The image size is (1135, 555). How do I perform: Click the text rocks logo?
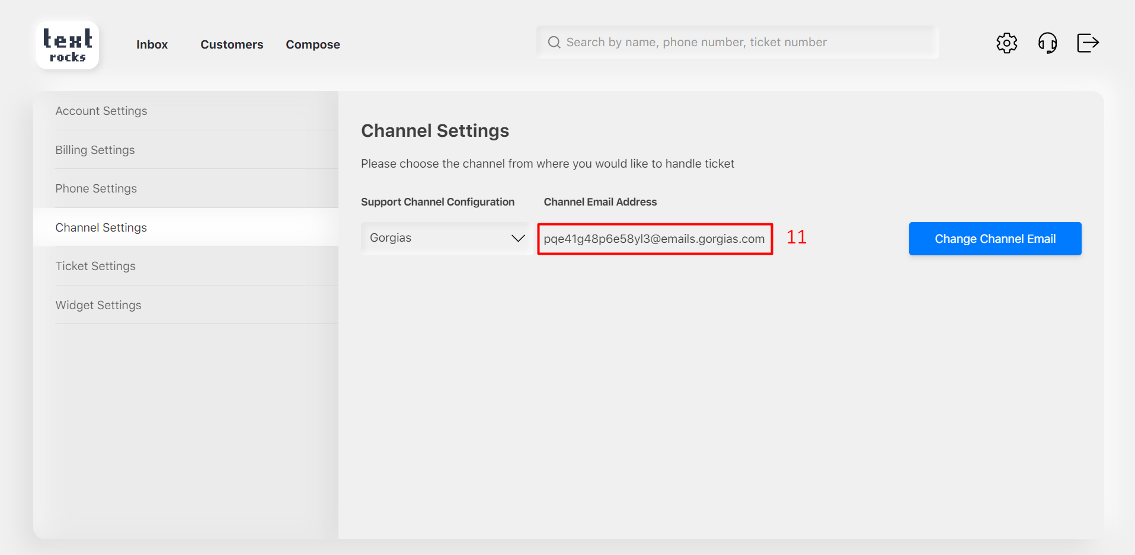coord(68,46)
